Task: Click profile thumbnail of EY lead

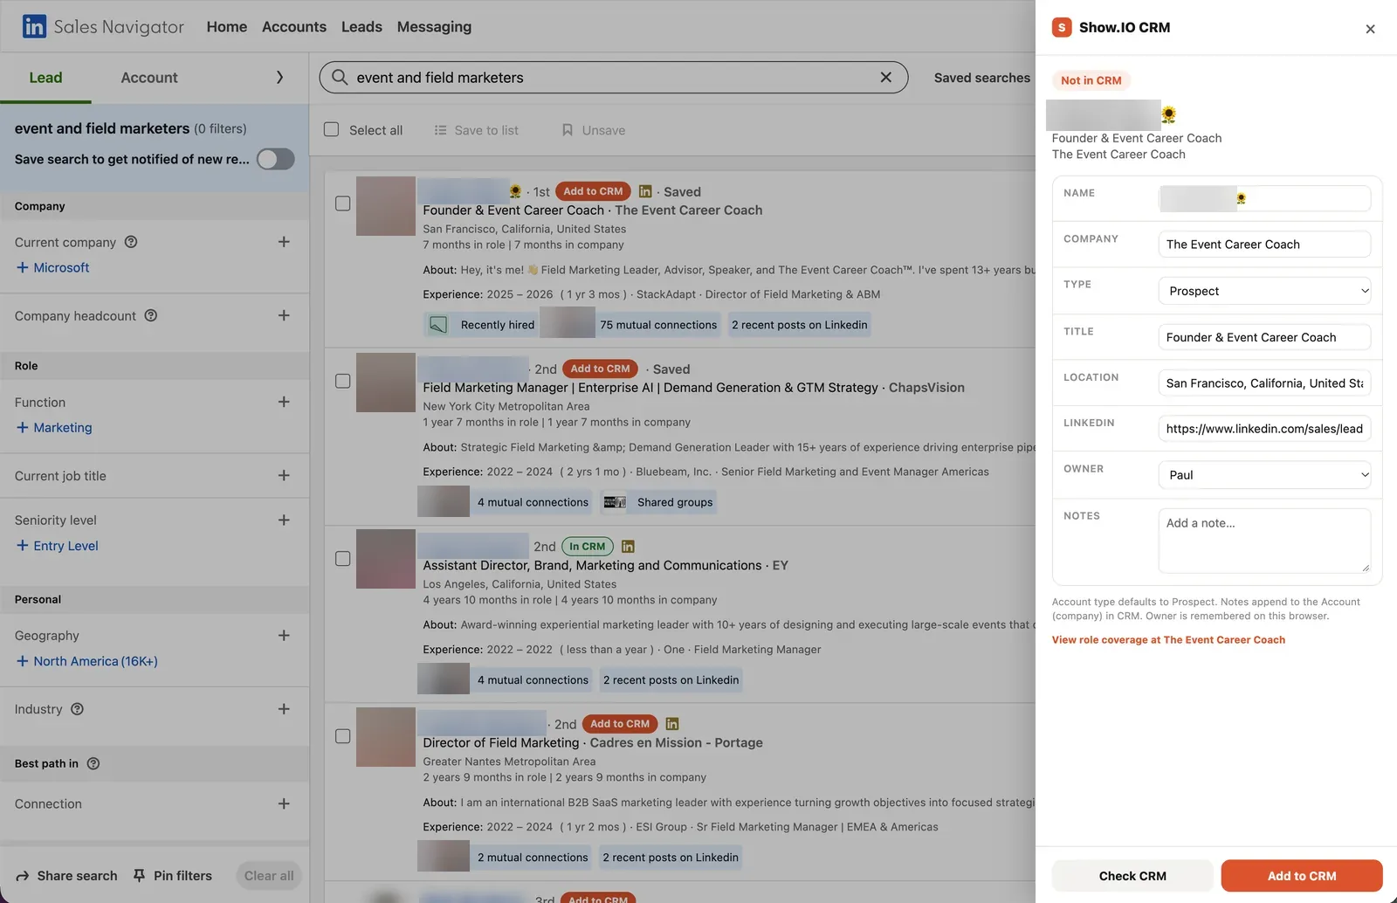Action: tap(386, 559)
